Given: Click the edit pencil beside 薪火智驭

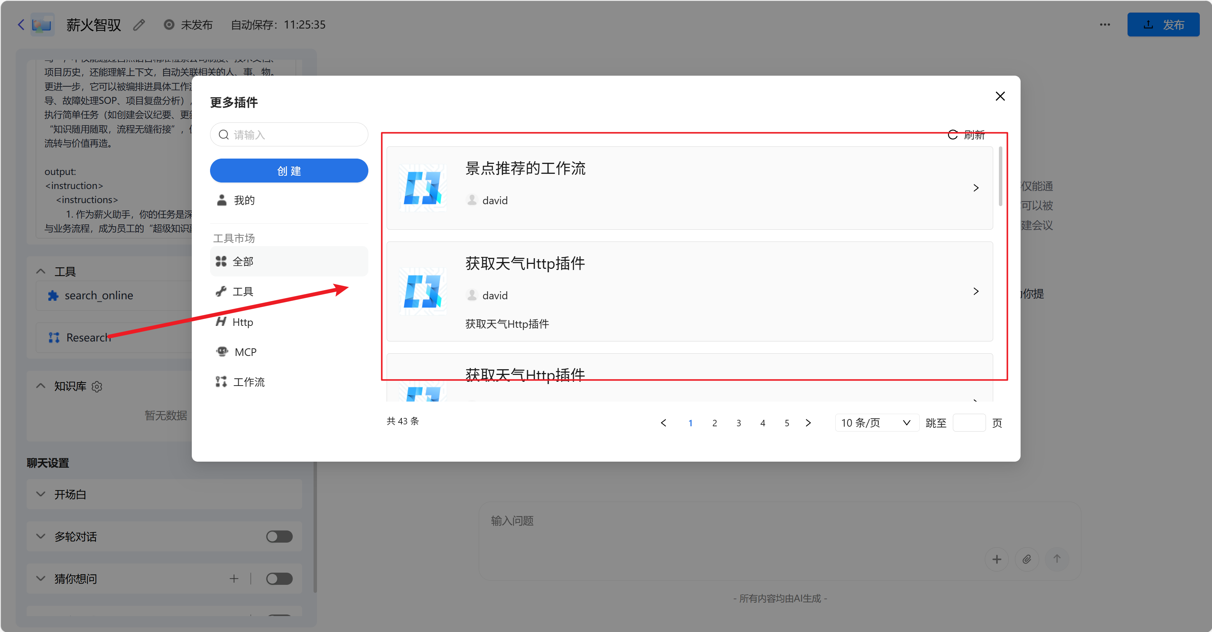Looking at the screenshot, I should 139,24.
